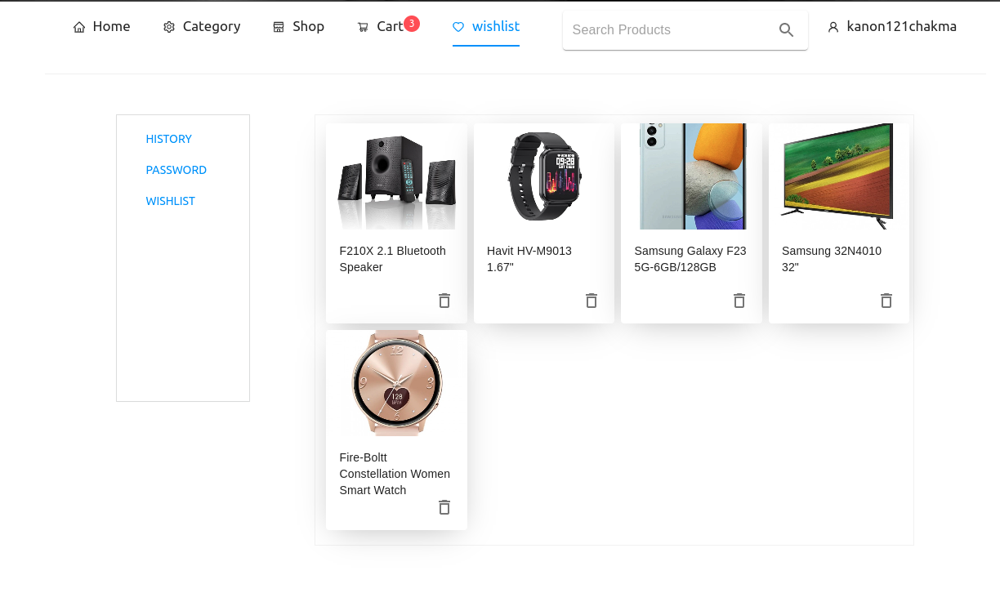Open the Home menu item
The width and height of the screenshot is (1000, 593).
click(110, 26)
